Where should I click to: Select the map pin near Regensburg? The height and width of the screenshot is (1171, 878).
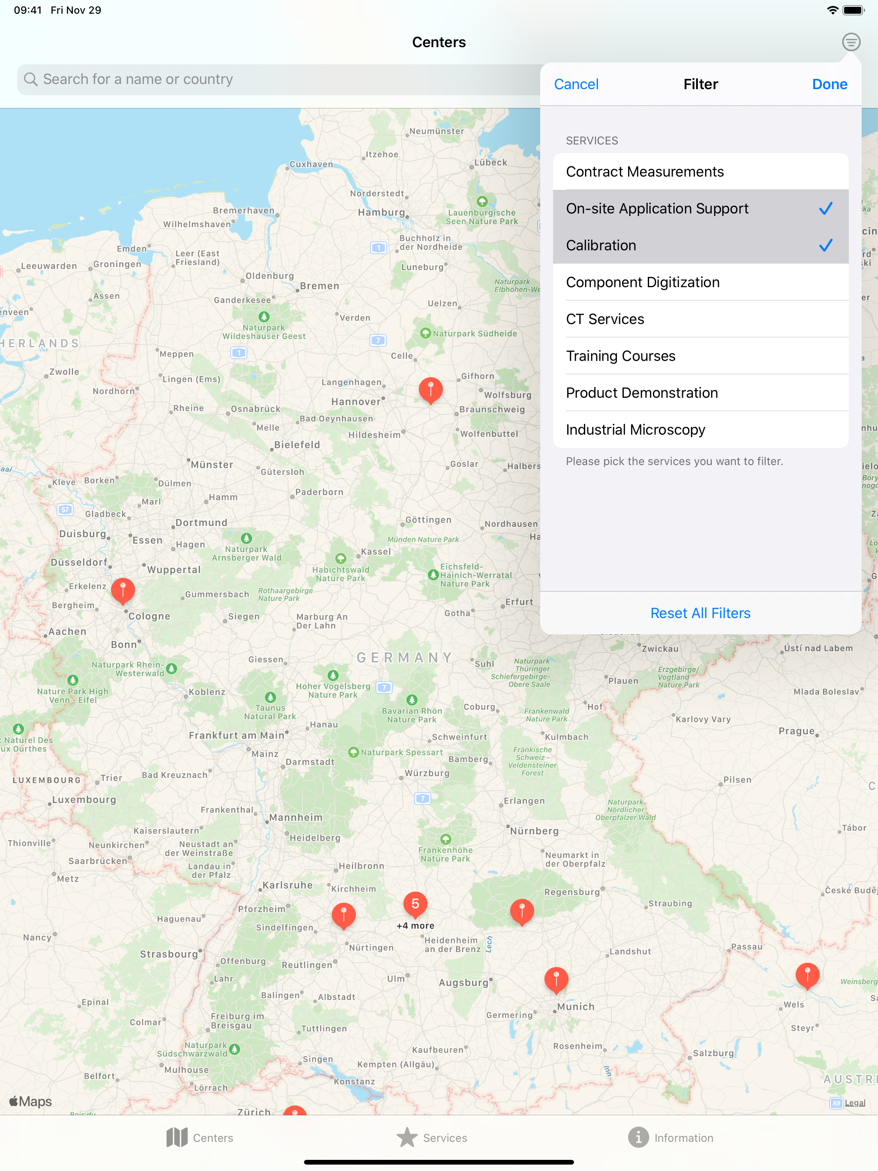point(522,912)
